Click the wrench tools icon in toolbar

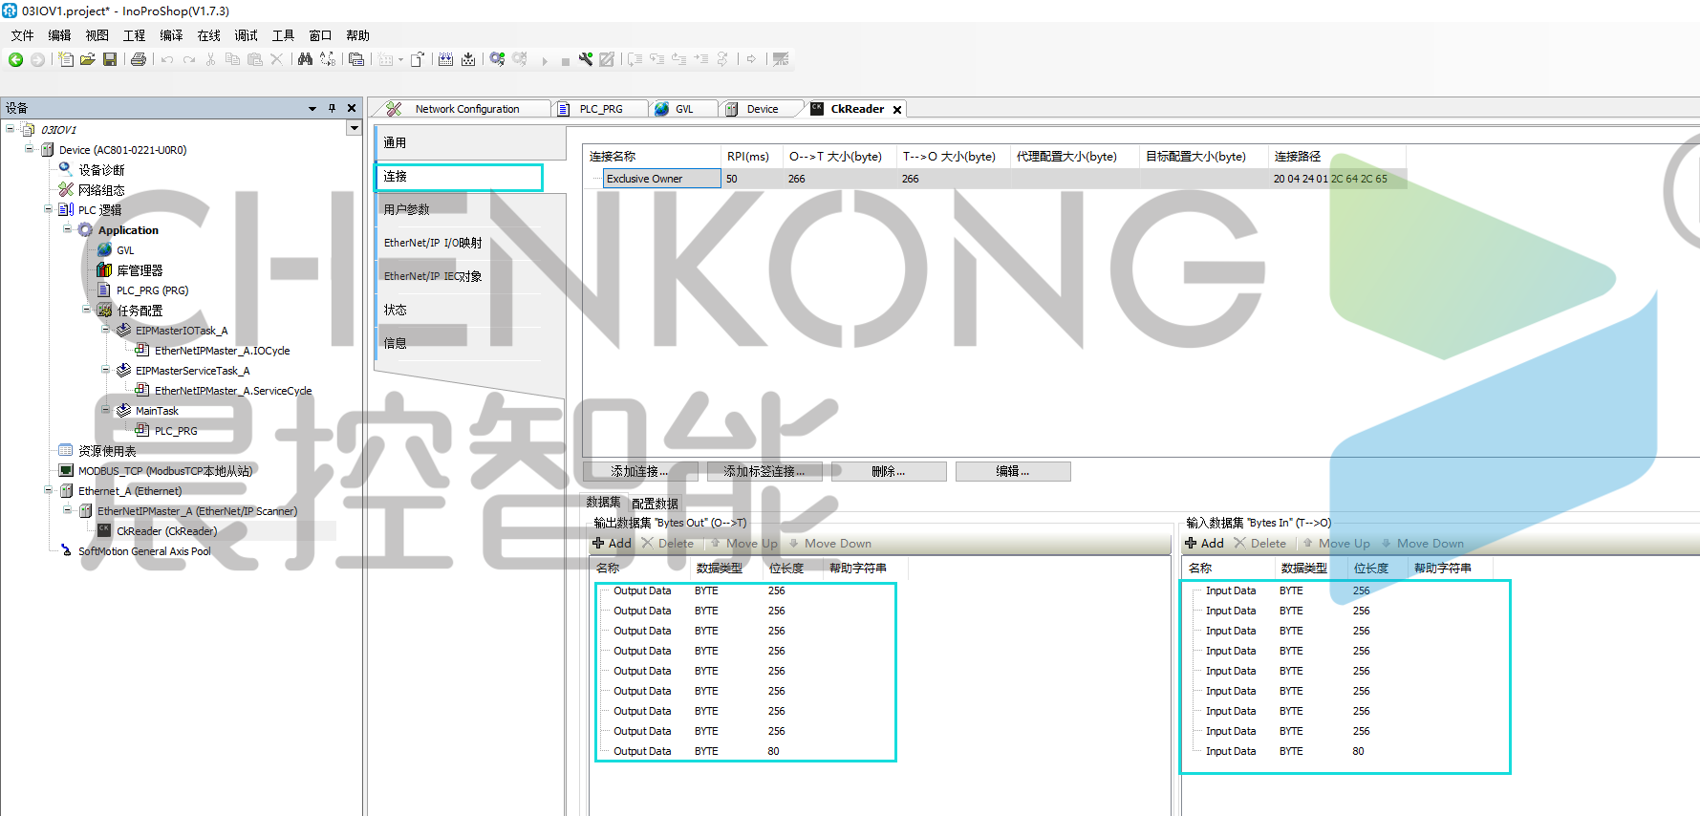(x=585, y=59)
